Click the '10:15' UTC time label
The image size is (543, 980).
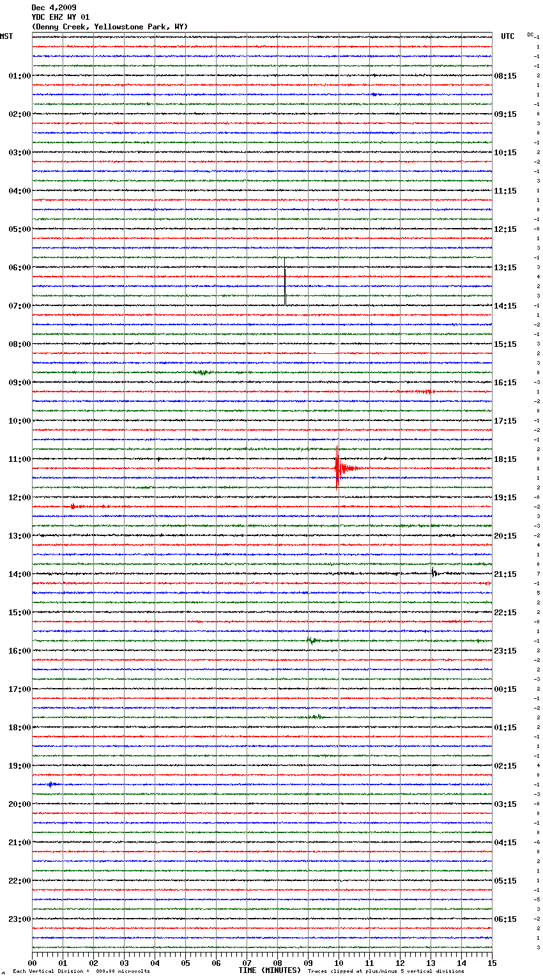pos(505,153)
